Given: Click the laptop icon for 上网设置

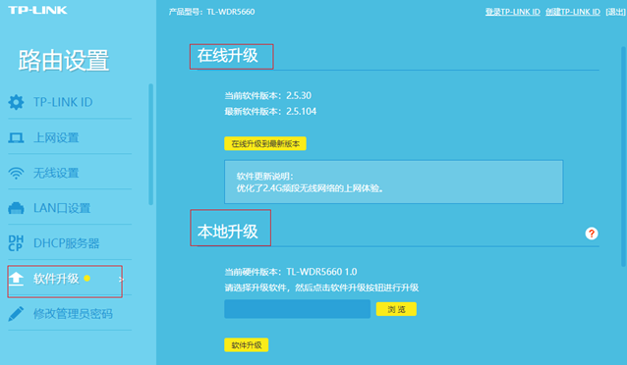Looking at the screenshot, I should 16,137.
